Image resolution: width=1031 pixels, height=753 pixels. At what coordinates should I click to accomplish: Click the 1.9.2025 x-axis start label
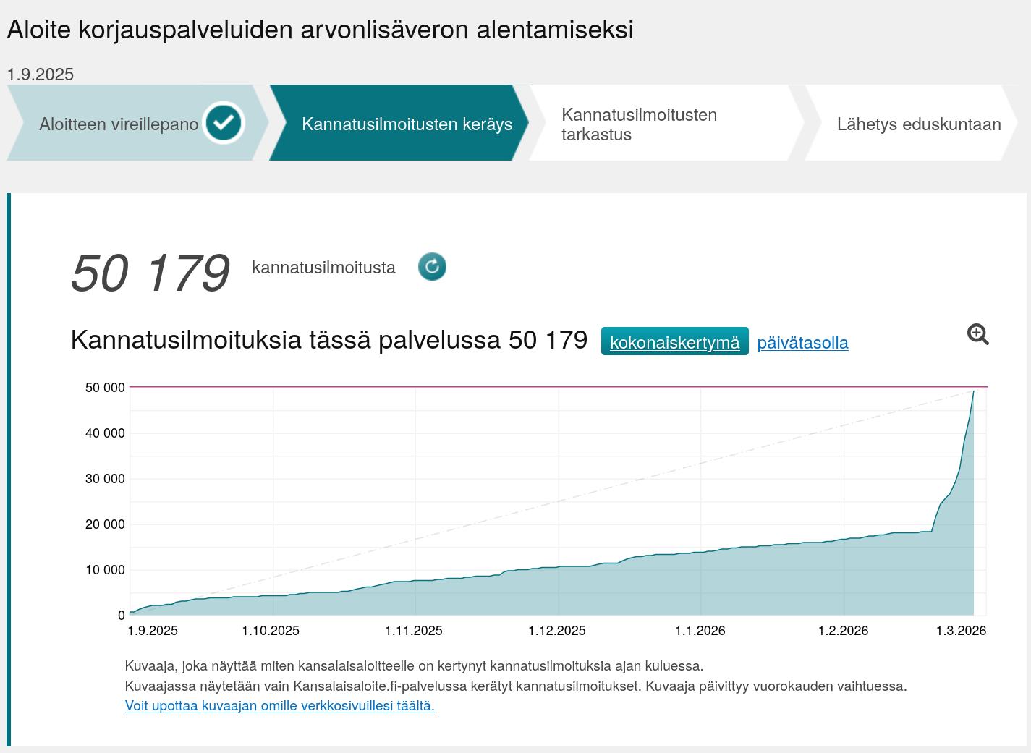pyautogui.click(x=153, y=631)
